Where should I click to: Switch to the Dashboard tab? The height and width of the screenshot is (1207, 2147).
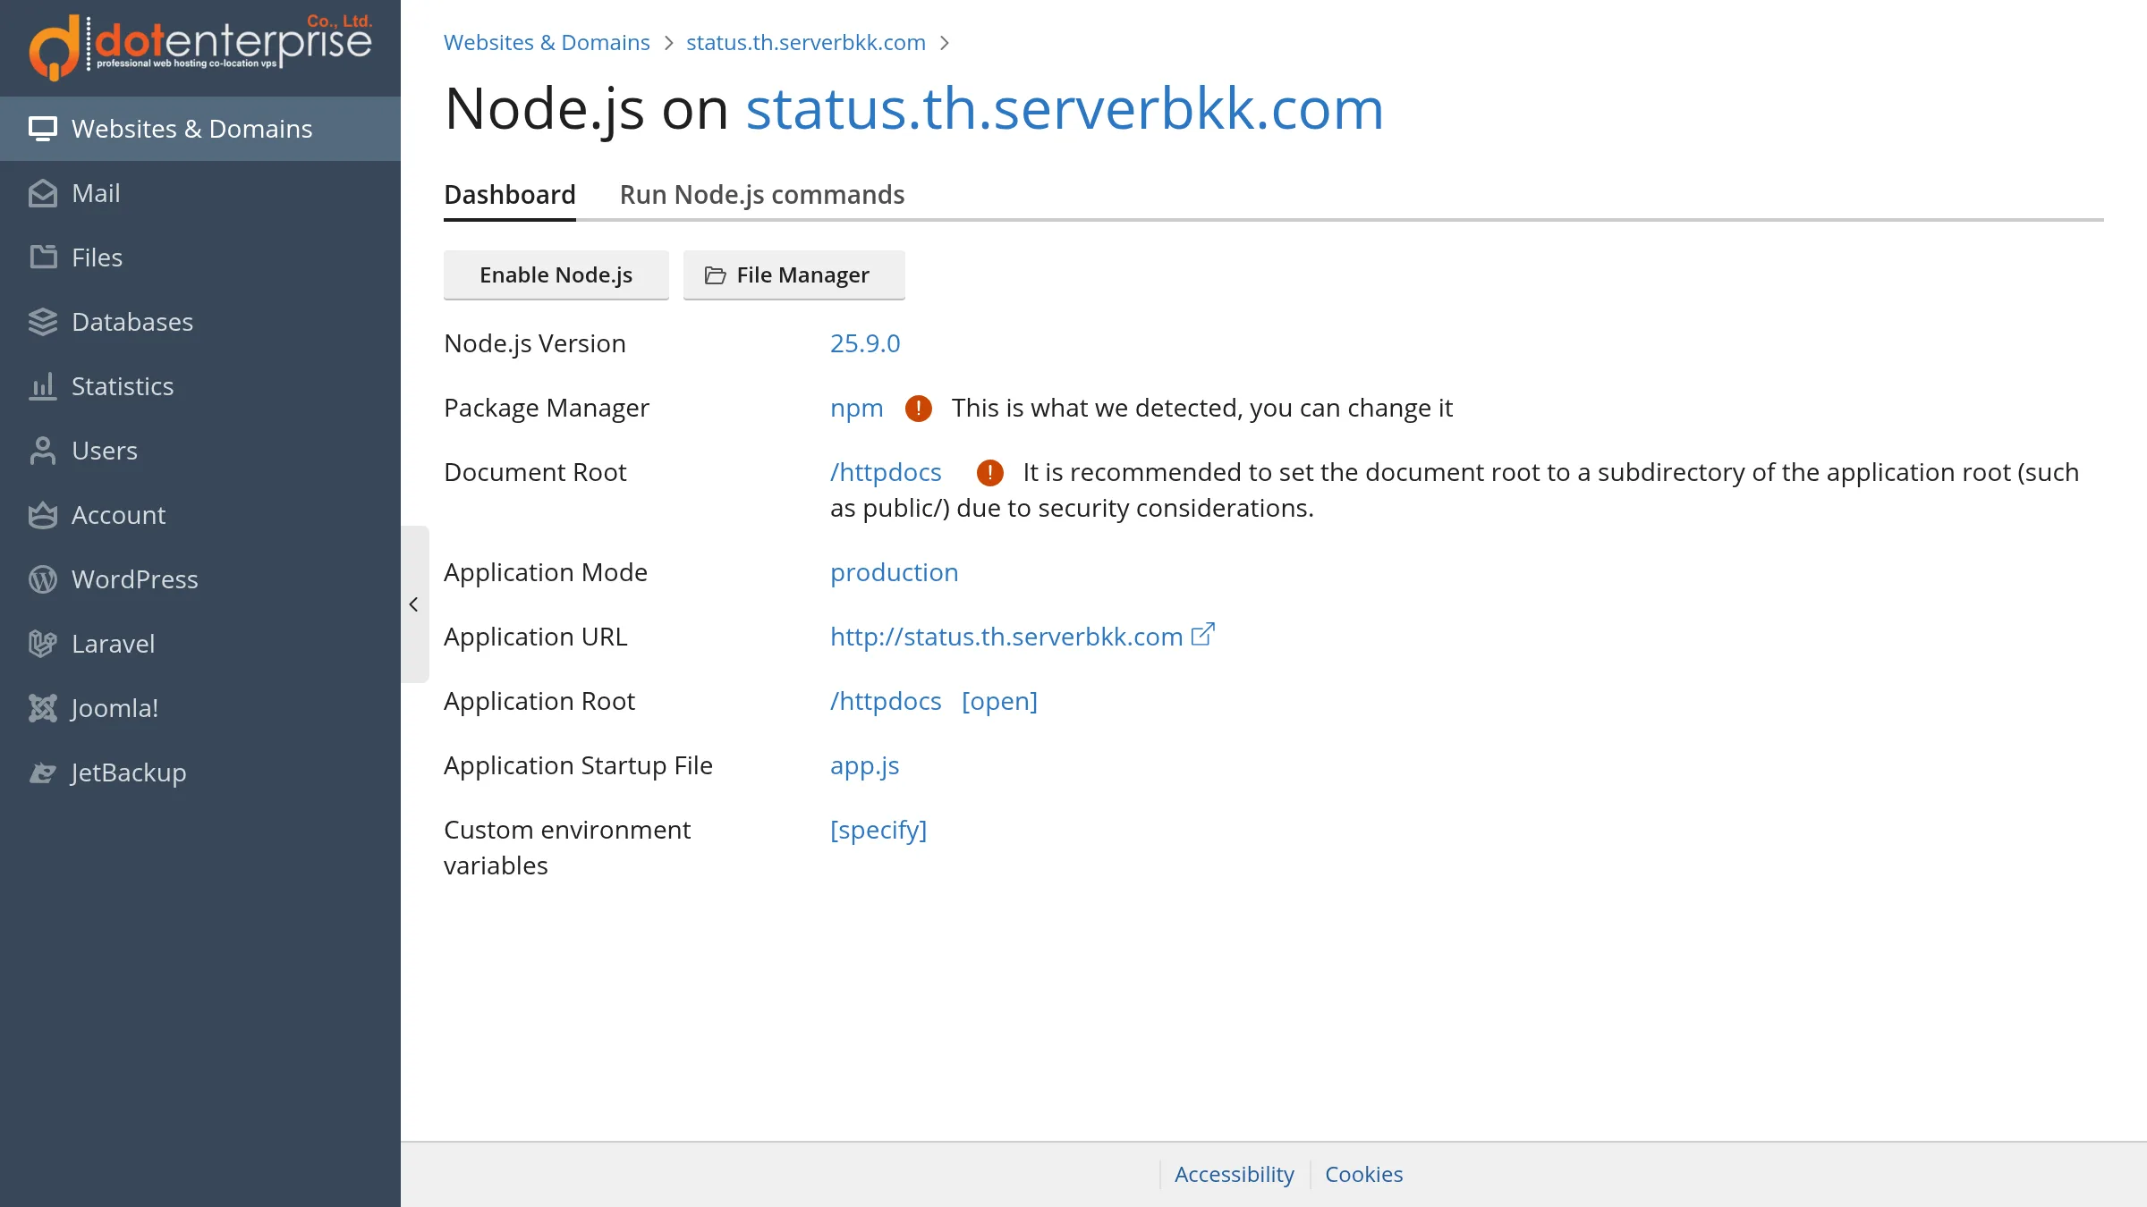pyautogui.click(x=510, y=195)
